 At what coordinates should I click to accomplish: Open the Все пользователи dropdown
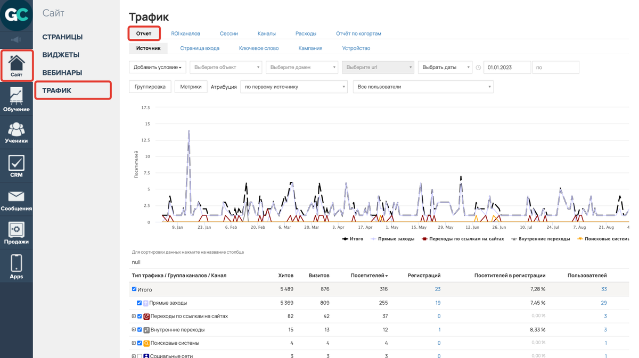pyautogui.click(x=423, y=87)
